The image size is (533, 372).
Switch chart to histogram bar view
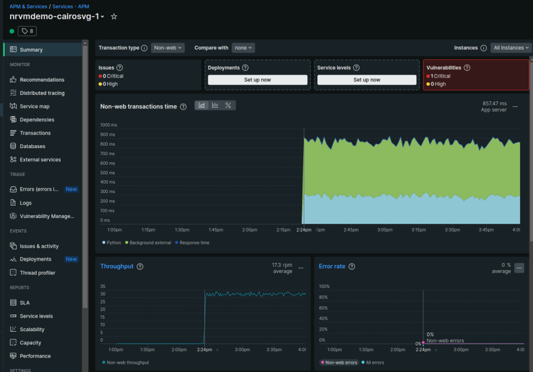215,105
